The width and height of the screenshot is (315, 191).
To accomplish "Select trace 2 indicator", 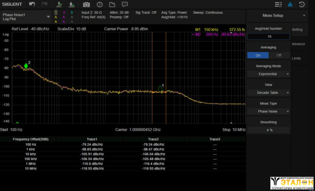I will 63,13.
